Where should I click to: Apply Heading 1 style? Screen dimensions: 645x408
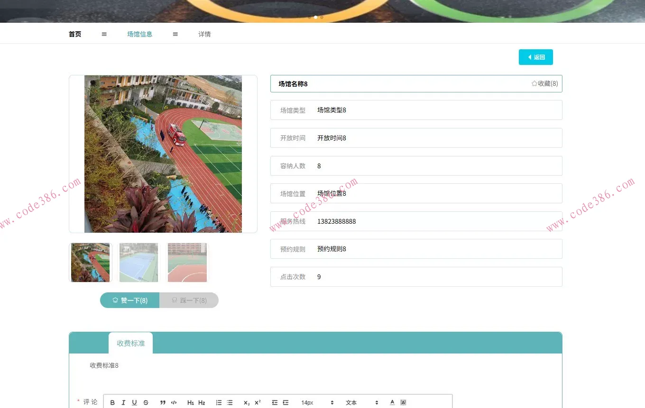[190, 403]
